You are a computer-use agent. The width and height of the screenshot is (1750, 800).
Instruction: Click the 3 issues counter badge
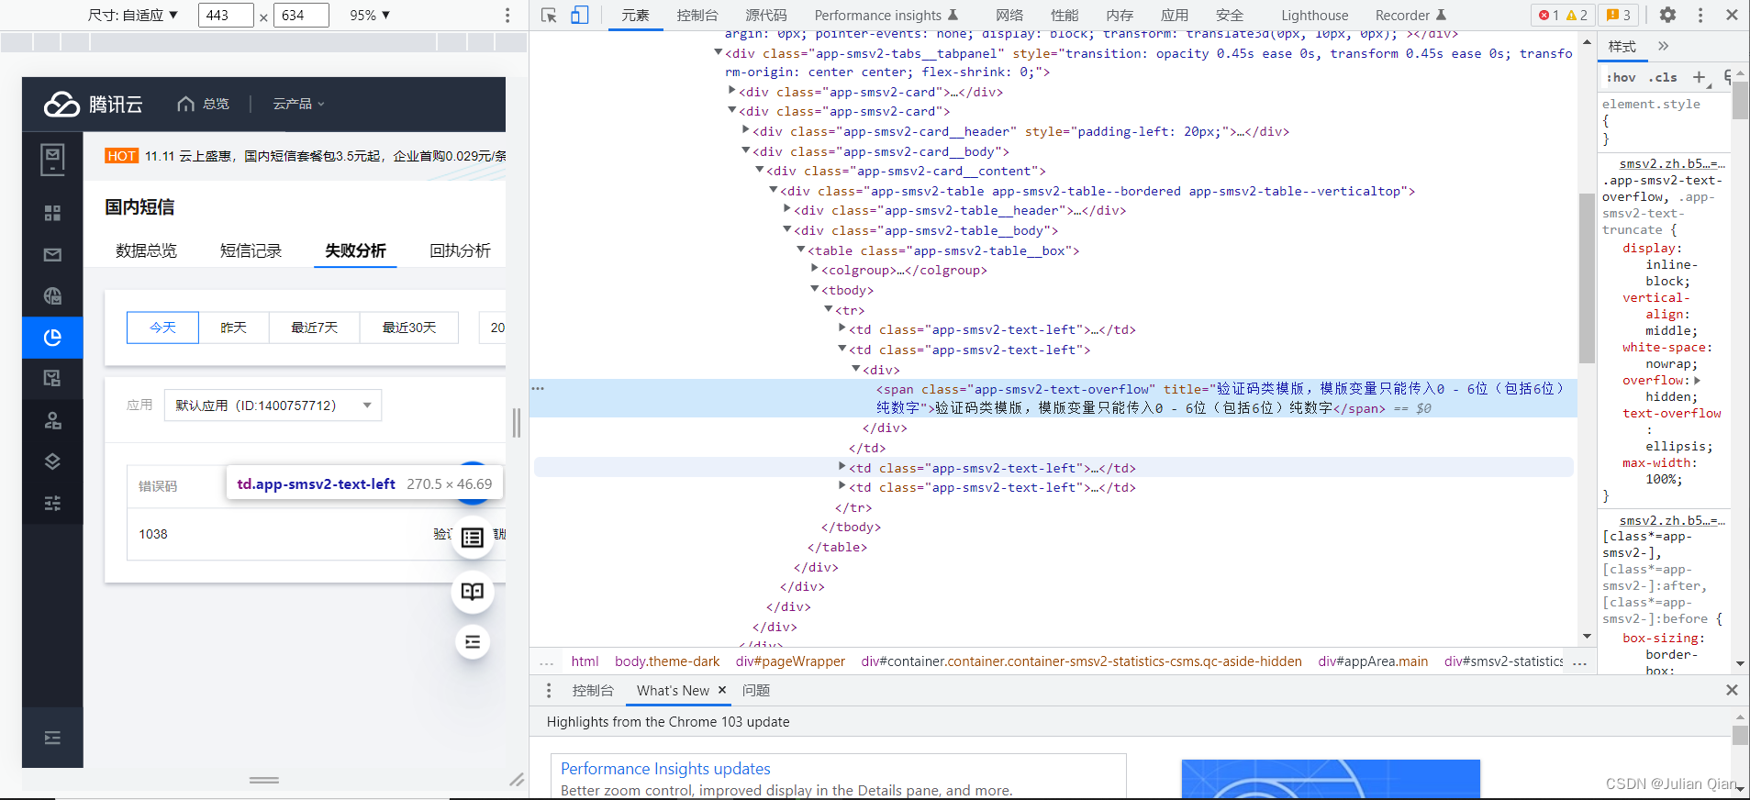(x=1619, y=15)
